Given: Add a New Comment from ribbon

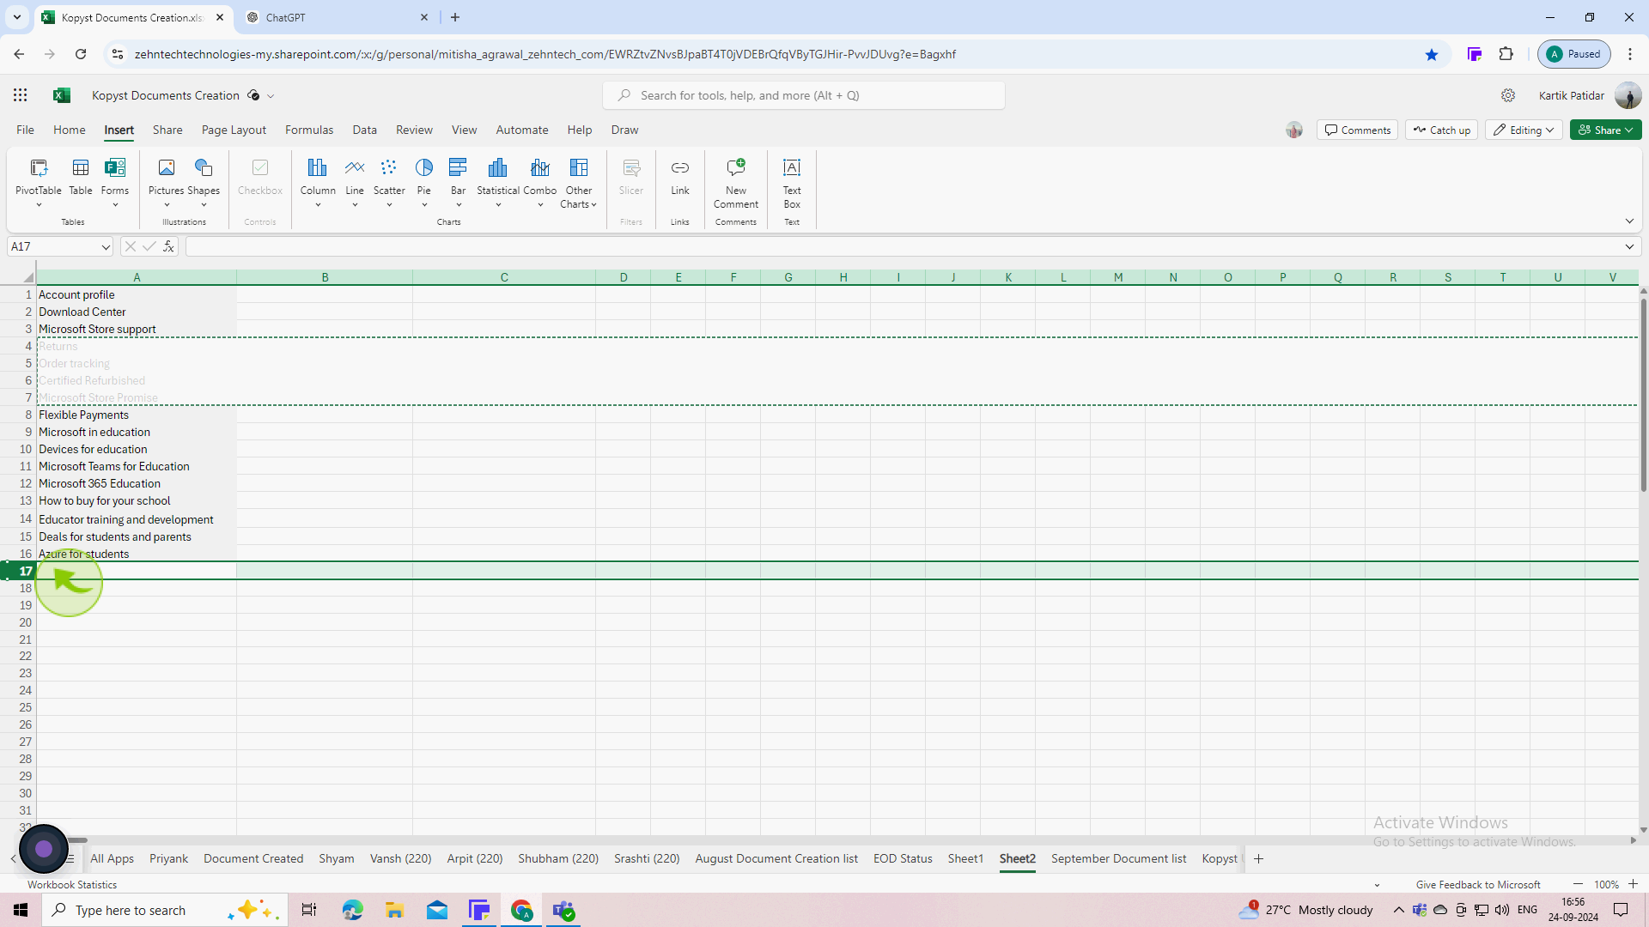Looking at the screenshot, I should pyautogui.click(x=736, y=182).
